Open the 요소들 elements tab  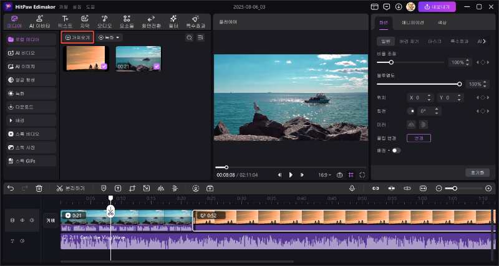tap(127, 22)
